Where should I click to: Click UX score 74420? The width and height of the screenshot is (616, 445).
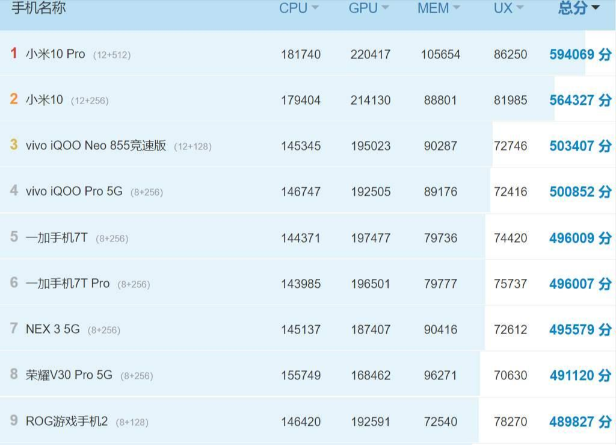(510, 238)
